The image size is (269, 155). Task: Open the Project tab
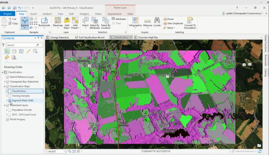[8, 14]
